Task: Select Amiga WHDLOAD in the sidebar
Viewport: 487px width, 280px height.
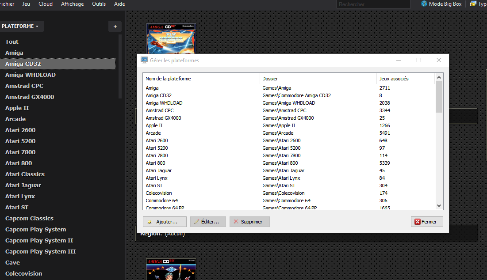Action: [x=31, y=75]
